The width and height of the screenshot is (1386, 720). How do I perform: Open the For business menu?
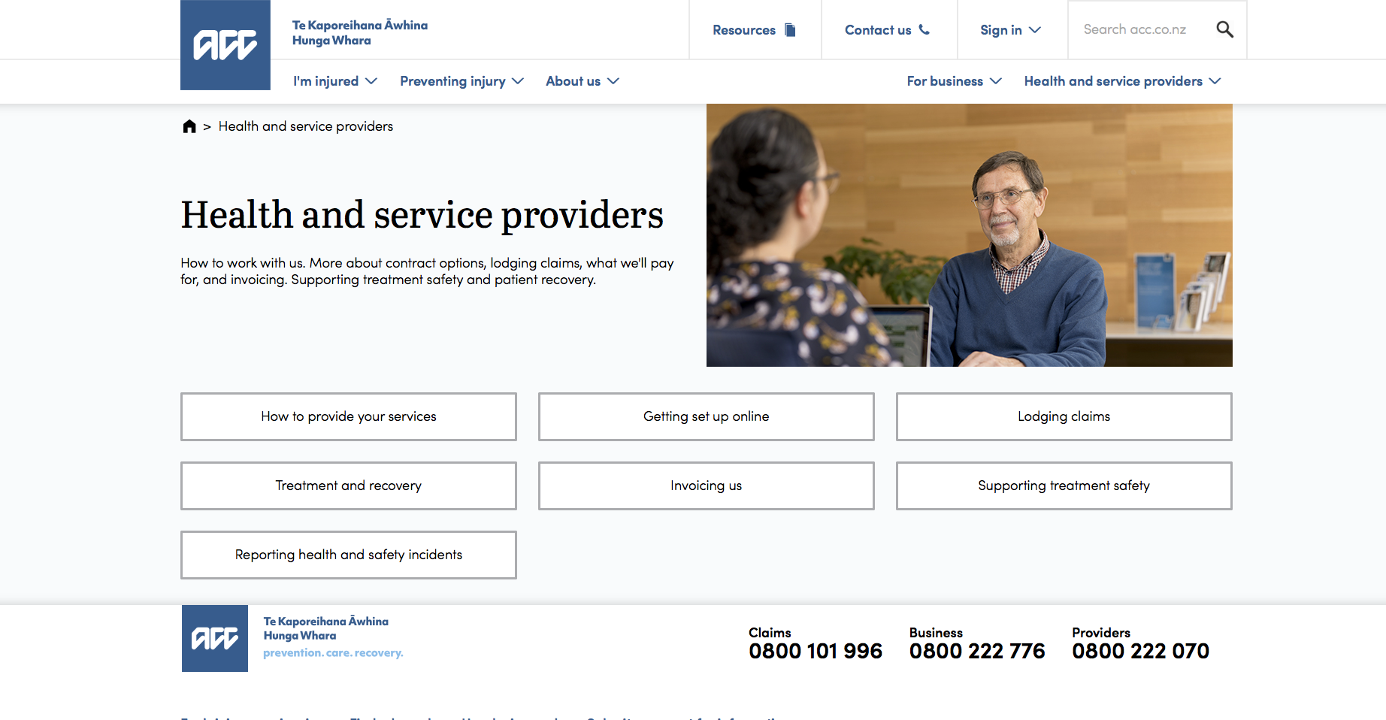tap(954, 81)
